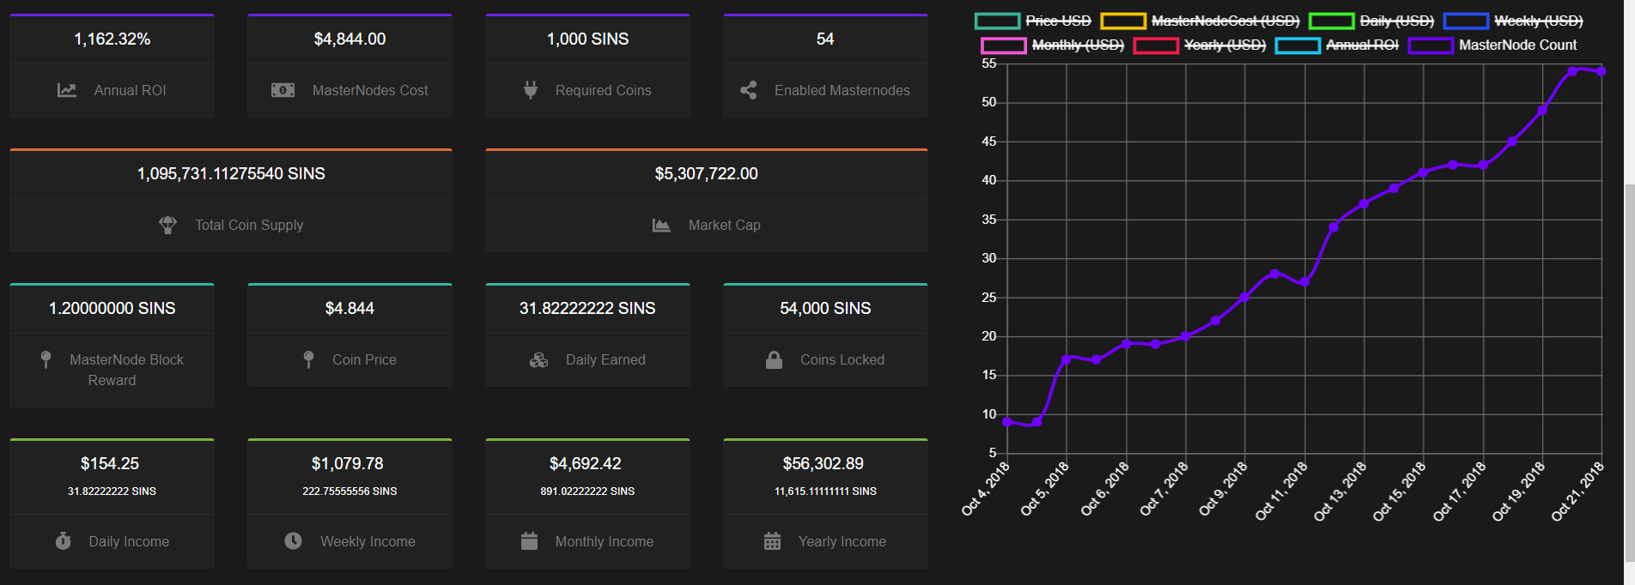The width and height of the screenshot is (1635, 585).
Task: Toggle MasterNodeCost (USD) legend entry
Action: tap(1200, 21)
